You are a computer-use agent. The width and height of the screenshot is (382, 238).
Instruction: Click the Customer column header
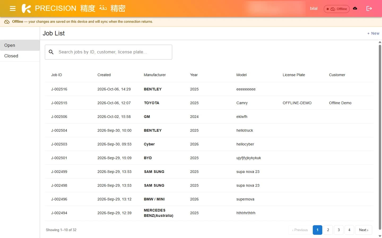click(x=337, y=75)
